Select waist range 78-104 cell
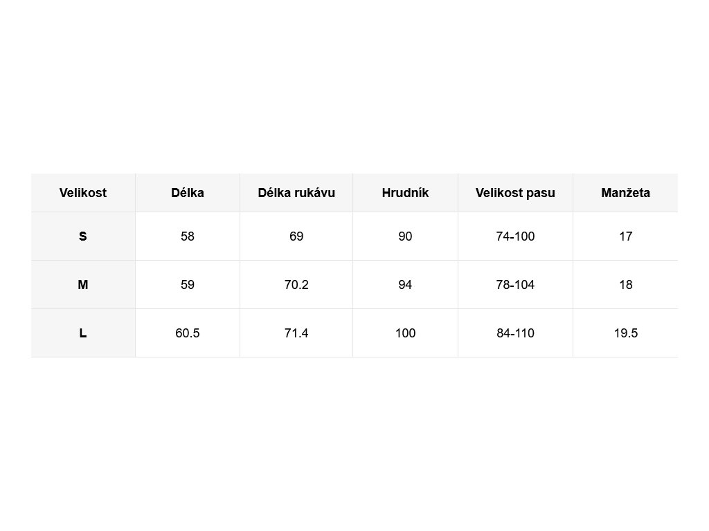Viewport: 709px width, 531px height. point(515,285)
